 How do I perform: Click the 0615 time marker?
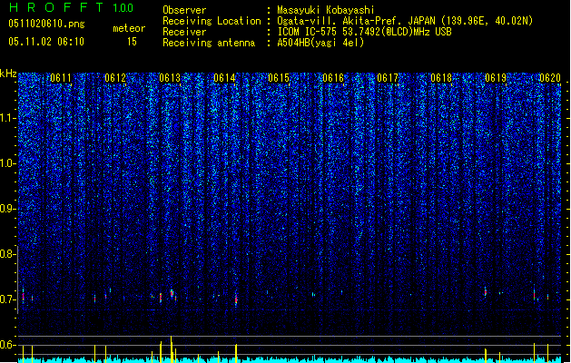279,78
